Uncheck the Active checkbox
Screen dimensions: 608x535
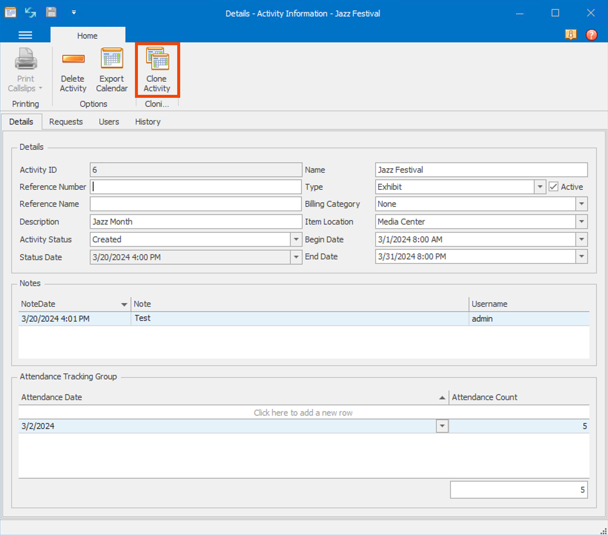pos(554,187)
